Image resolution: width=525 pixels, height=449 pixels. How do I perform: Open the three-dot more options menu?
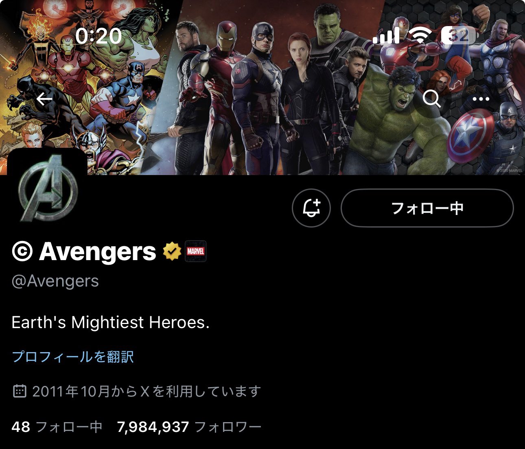[x=481, y=99]
